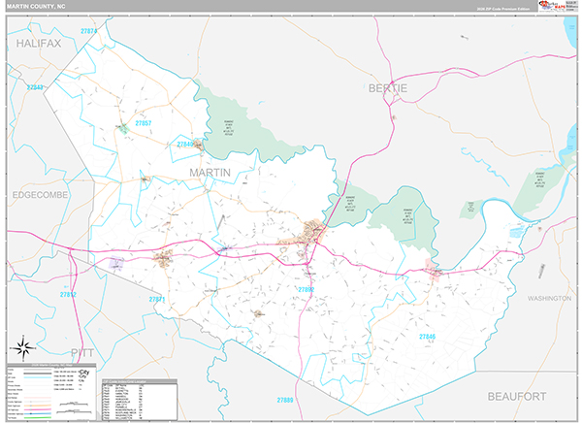Viewport: 582px width, 423px height.
Task: Click the WASHINGTON county label
Action: [x=549, y=298]
